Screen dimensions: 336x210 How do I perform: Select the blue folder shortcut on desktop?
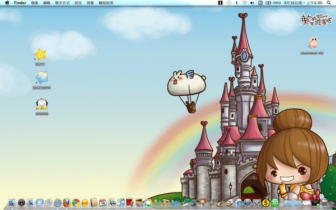point(41,78)
